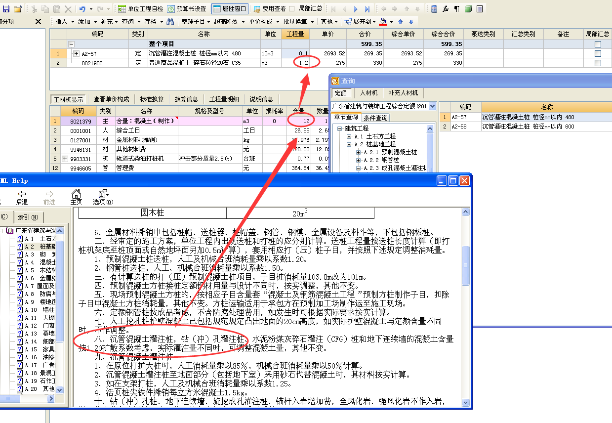The width and height of the screenshot is (612, 423).
Task: Switch to 查看单价构成 tab
Action: click(112, 99)
